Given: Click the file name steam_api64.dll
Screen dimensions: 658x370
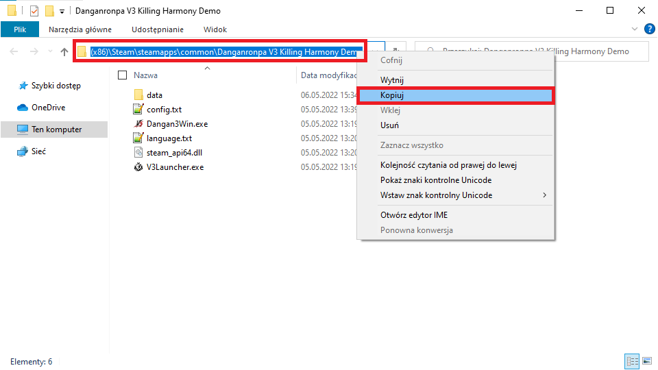Looking at the screenshot, I should point(174,153).
